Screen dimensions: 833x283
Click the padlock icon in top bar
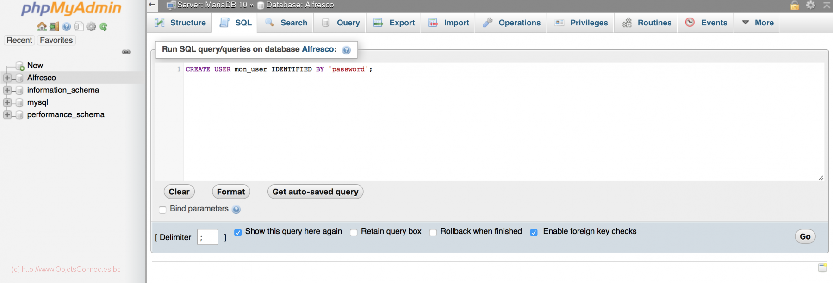[x=795, y=5]
